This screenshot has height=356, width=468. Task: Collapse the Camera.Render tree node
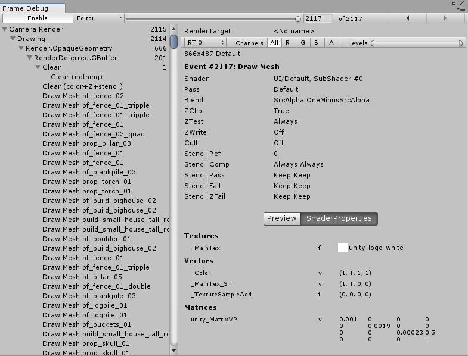coord(5,29)
